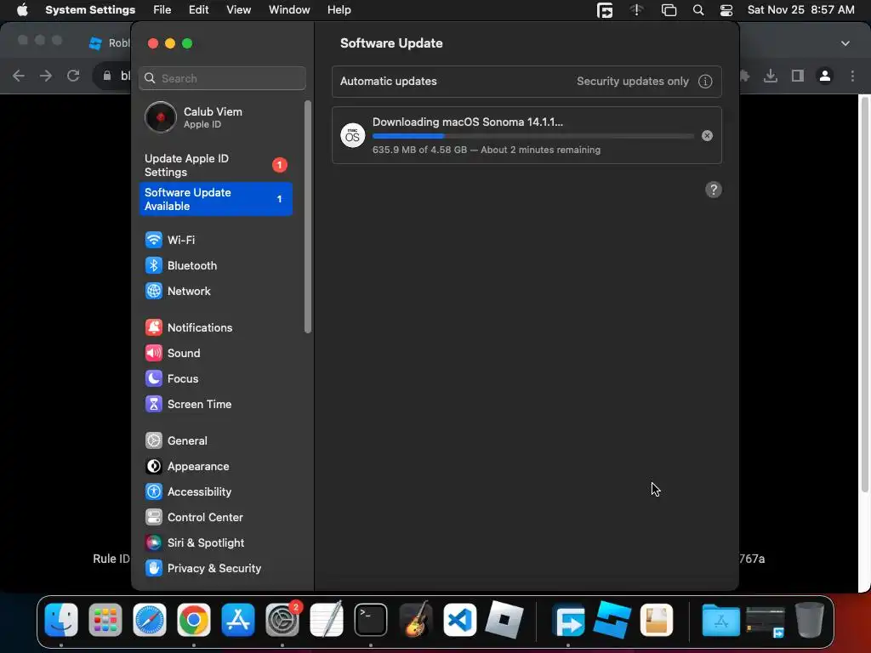871x653 pixels.
Task: Open Screen Time settings in sidebar
Action: [x=215, y=404]
